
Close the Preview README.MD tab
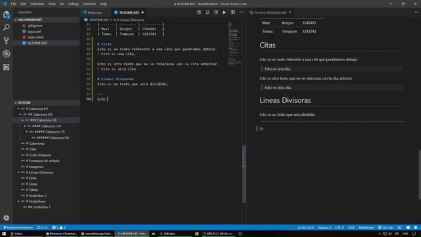pyautogui.click(x=290, y=13)
